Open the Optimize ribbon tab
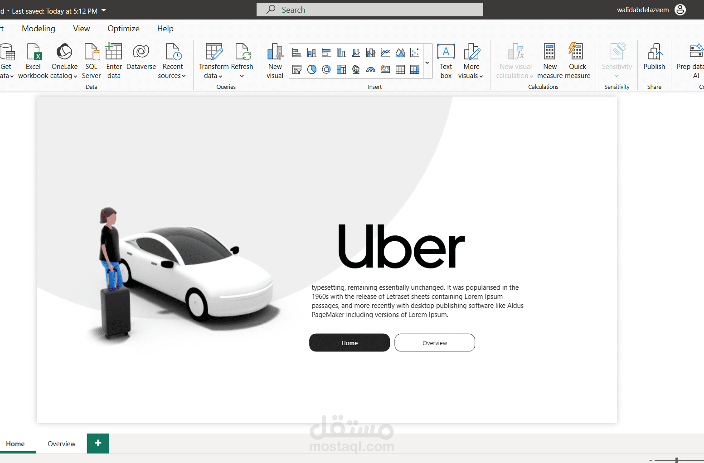The width and height of the screenshot is (704, 463). [x=123, y=29]
